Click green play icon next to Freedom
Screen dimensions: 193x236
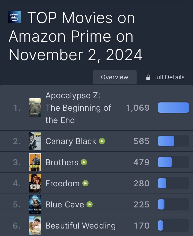coord(85,183)
